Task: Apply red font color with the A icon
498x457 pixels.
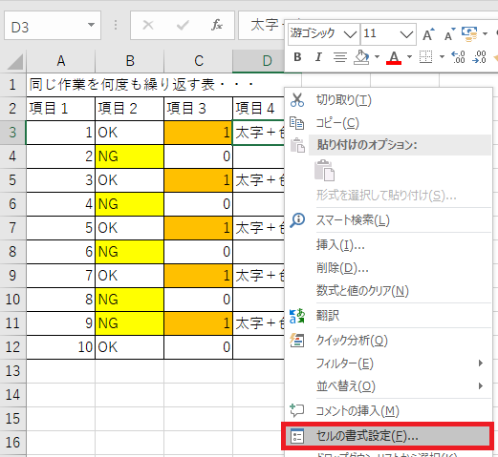Action: pyautogui.click(x=394, y=57)
